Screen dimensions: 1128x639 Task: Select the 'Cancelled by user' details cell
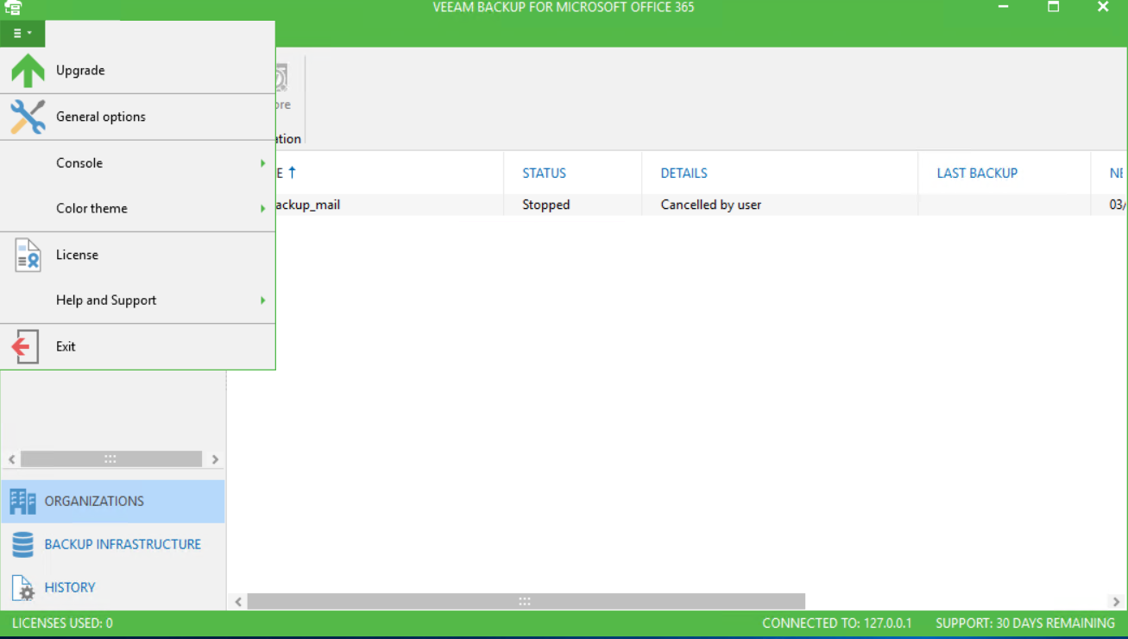pyautogui.click(x=711, y=206)
